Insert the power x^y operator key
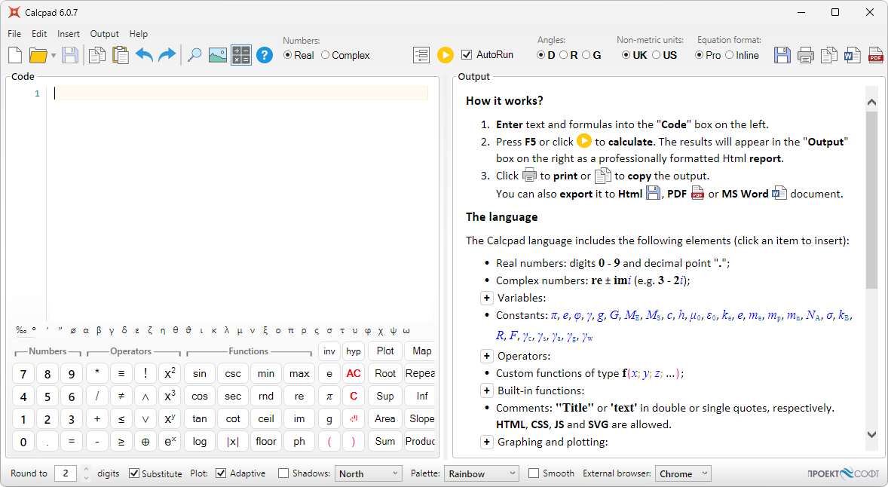888x487 pixels. click(x=170, y=419)
